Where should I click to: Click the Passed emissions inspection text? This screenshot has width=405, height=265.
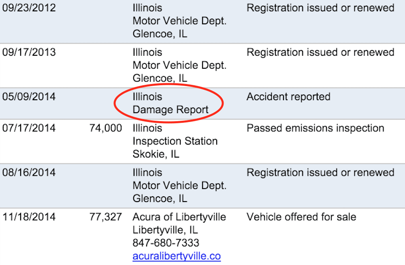[315, 128]
